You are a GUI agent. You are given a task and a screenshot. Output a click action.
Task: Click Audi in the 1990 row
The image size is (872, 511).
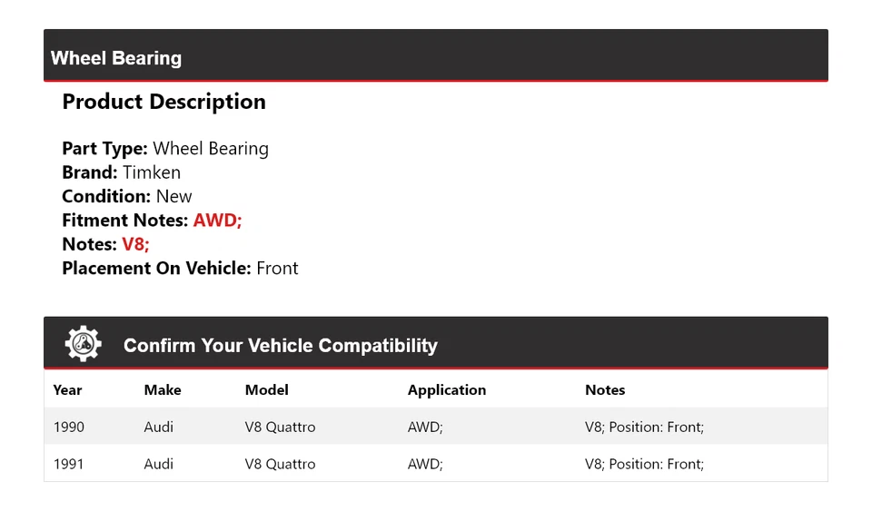(159, 427)
